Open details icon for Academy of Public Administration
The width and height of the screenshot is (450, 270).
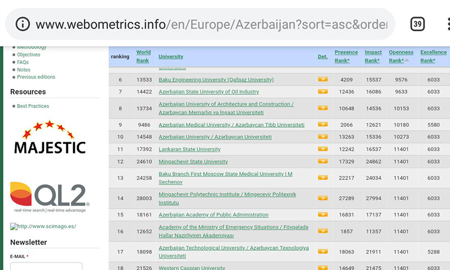(x=323, y=214)
